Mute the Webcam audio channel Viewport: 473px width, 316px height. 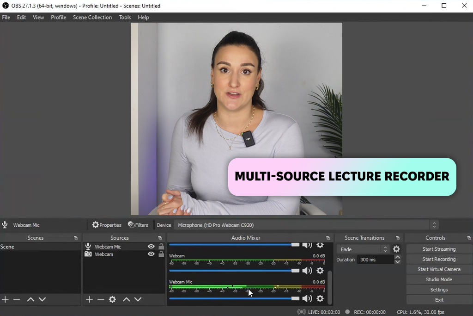tap(307, 271)
